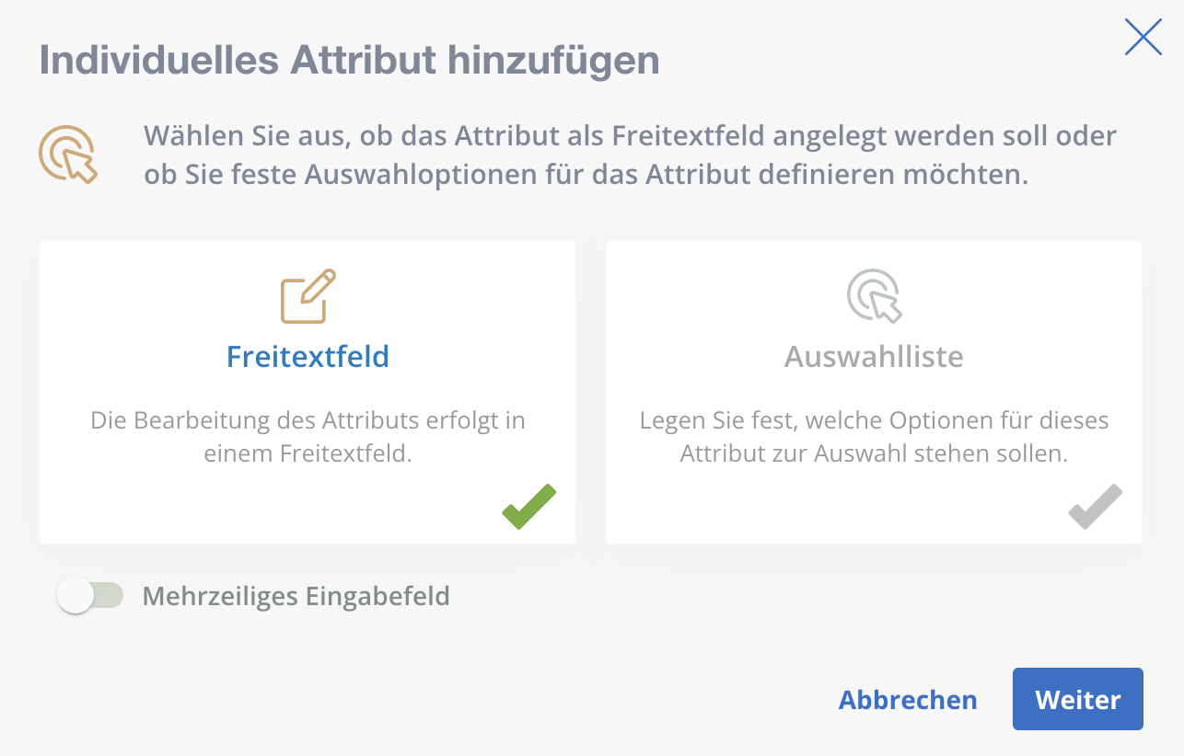Image resolution: width=1184 pixels, height=756 pixels.
Task: Click the gray checkmark on the Auswahlliste card
Action: 1095,505
